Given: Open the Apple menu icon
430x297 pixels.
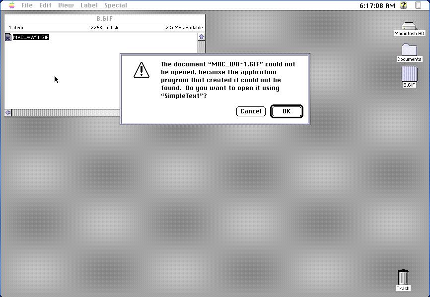Looking at the screenshot, I should pos(11,5).
